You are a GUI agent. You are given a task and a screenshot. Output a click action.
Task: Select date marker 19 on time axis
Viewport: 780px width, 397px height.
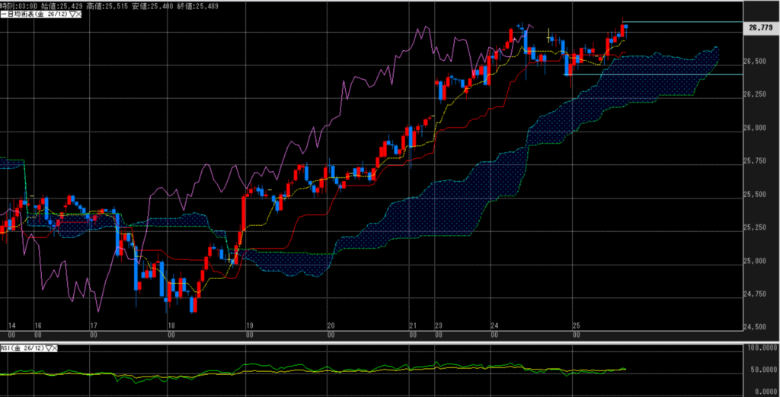coord(249,325)
